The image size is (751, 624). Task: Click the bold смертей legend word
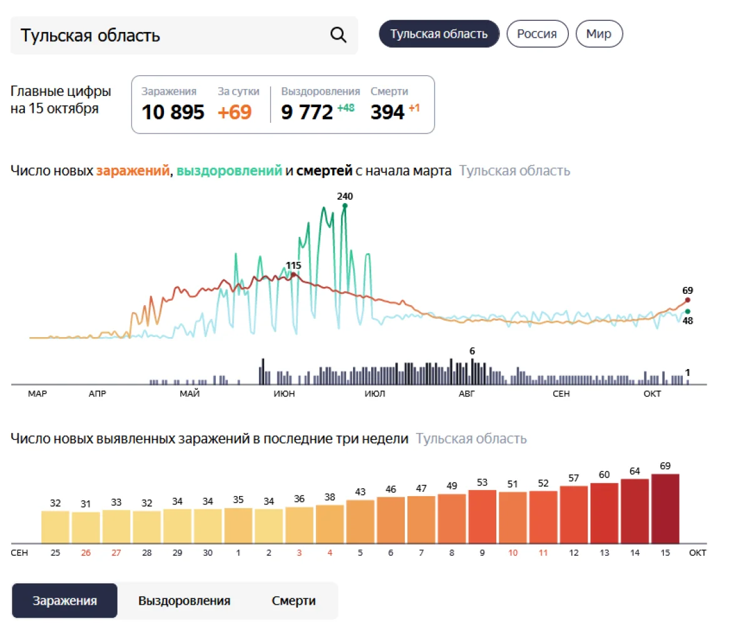[x=324, y=170]
